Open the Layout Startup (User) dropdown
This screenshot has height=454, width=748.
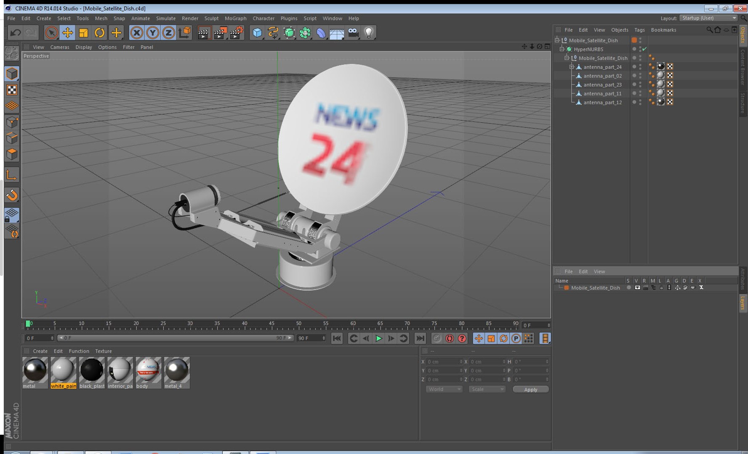pyautogui.click(x=709, y=18)
